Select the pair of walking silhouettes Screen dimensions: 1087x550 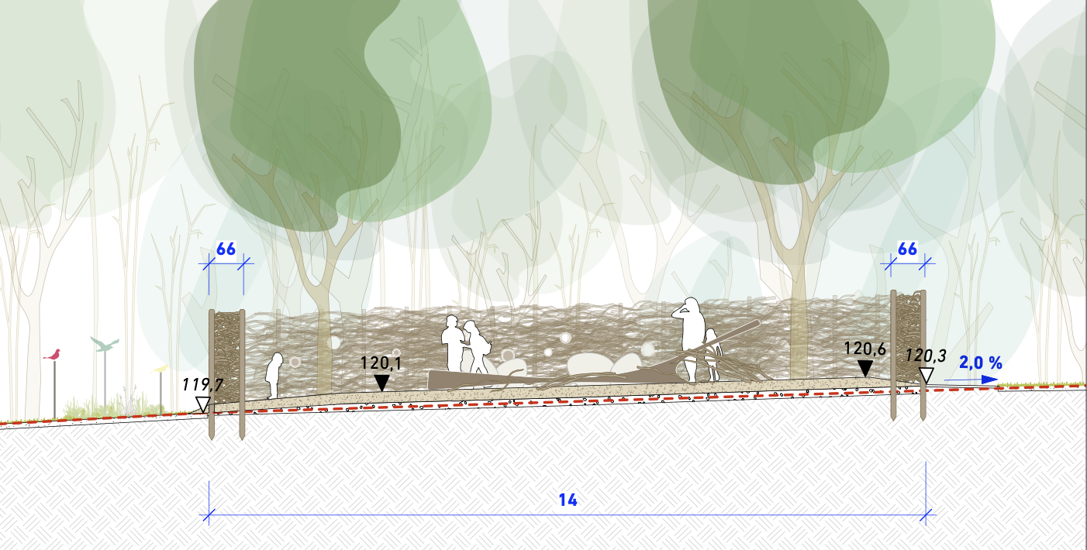(x=465, y=344)
